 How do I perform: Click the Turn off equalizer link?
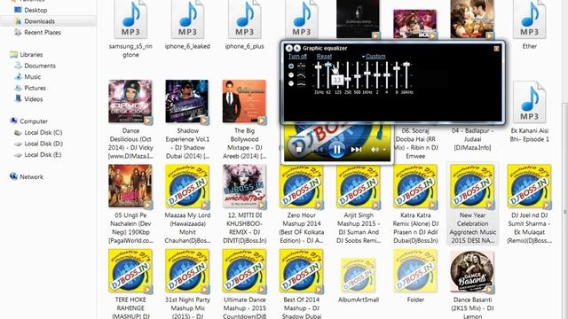297,57
